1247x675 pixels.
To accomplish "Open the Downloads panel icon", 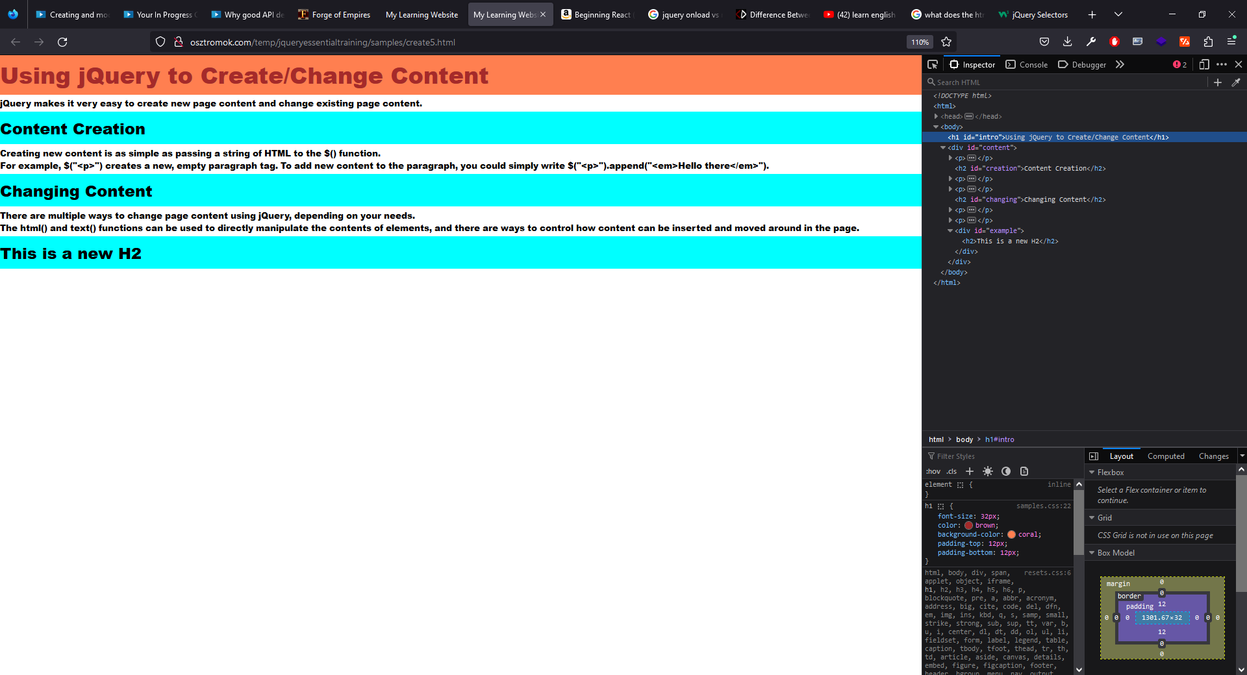I will pyautogui.click(x=1067, y=42).
